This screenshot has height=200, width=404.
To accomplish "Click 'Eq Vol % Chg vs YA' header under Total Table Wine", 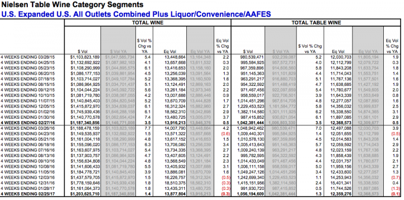I will coord(392,46).
